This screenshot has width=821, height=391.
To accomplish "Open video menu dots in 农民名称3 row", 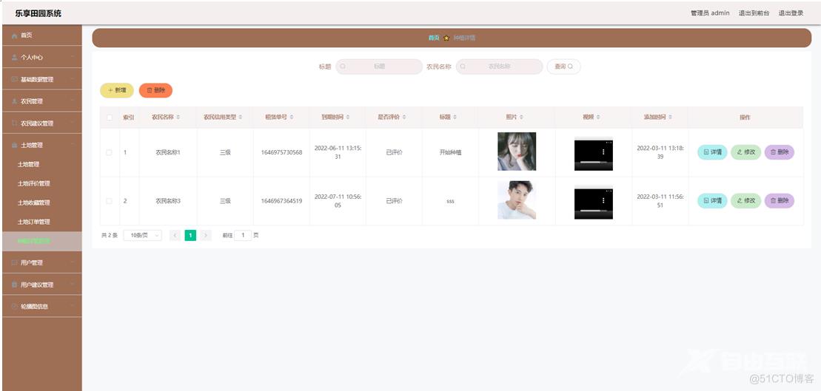I will coord(603,200).
